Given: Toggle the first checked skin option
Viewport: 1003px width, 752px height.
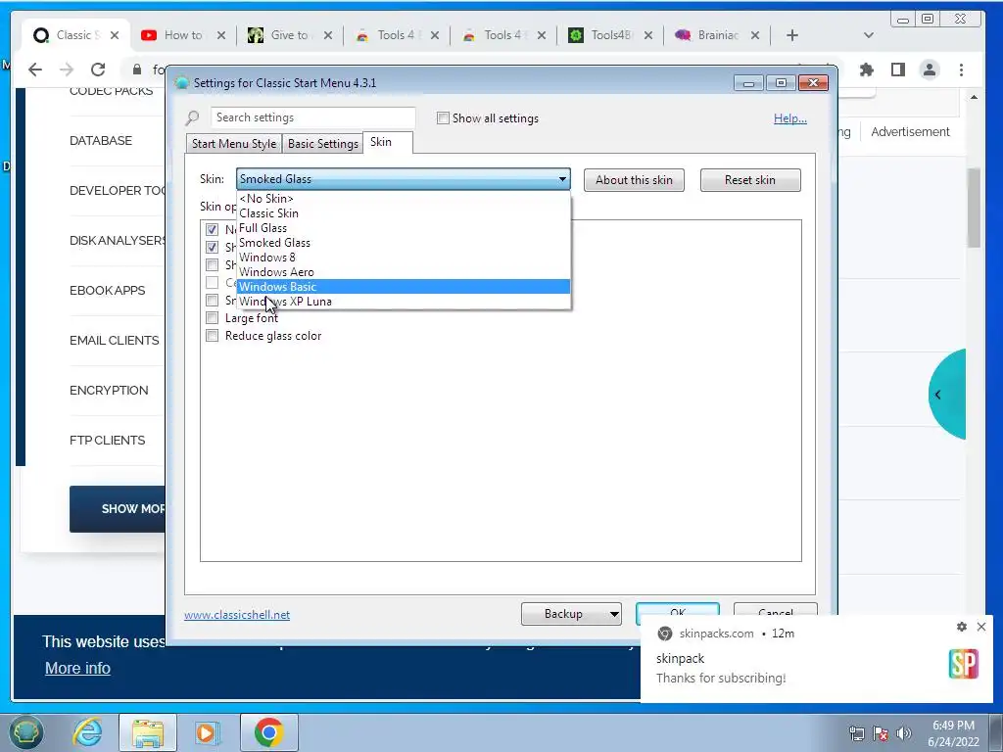Looking at the screenshot, I should (x=212, y=229).
